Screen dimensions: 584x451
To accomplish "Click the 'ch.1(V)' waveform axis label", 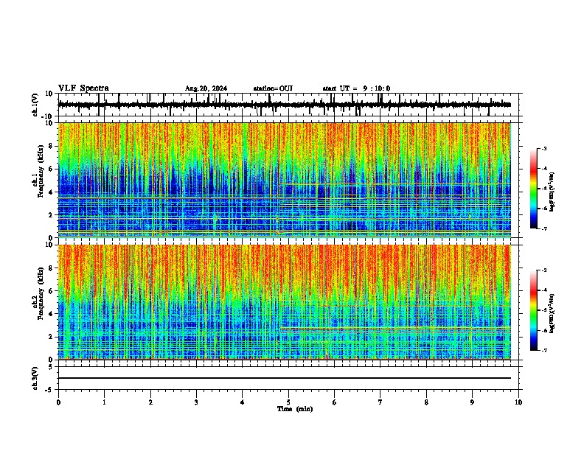I will 35,105.
